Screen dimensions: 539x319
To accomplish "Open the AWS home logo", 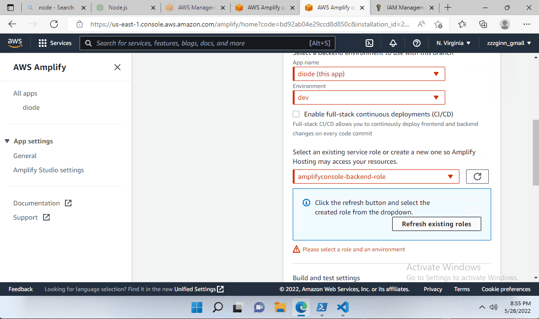I will 15,43.
